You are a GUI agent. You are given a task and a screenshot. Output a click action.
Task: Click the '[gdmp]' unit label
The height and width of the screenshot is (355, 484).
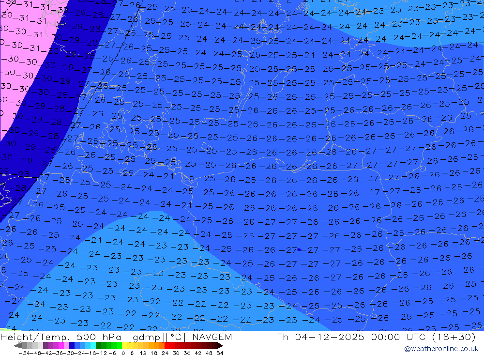(x=146, y=337)
